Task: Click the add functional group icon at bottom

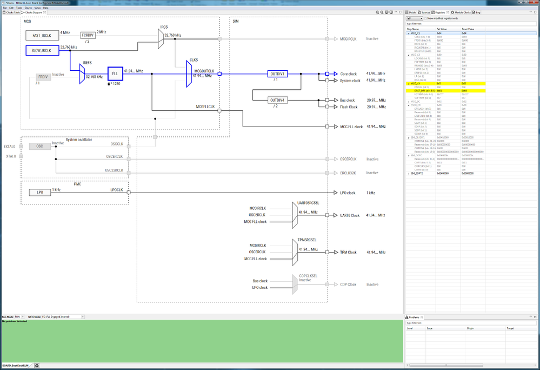Action: [37, 366]
